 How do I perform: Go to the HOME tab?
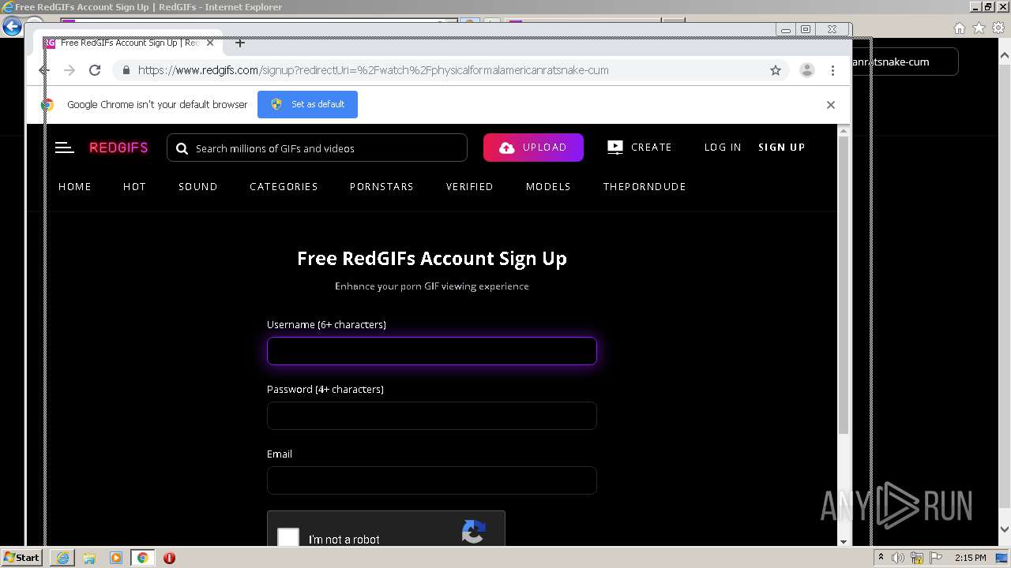coord(75,187)
